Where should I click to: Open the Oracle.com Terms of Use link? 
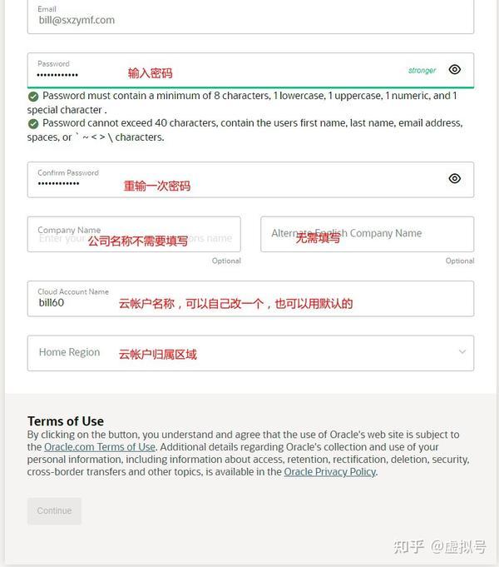100,447
